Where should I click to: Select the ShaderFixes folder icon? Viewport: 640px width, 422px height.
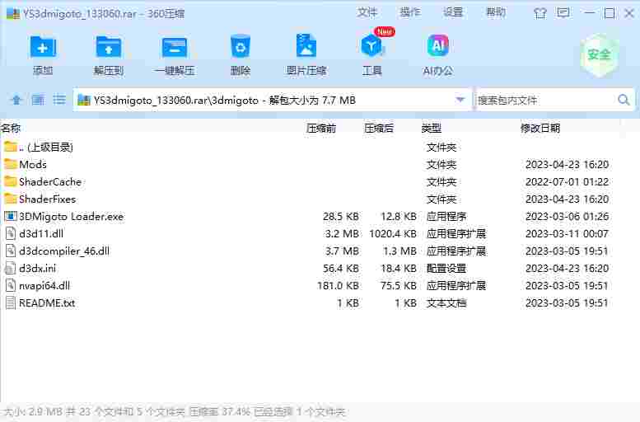[x=11, y=199]
